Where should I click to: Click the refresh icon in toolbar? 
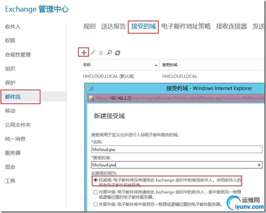pyautogui.click(x=118, y=53)
